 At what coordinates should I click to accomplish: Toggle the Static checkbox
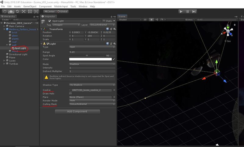[x=104, y=21]
